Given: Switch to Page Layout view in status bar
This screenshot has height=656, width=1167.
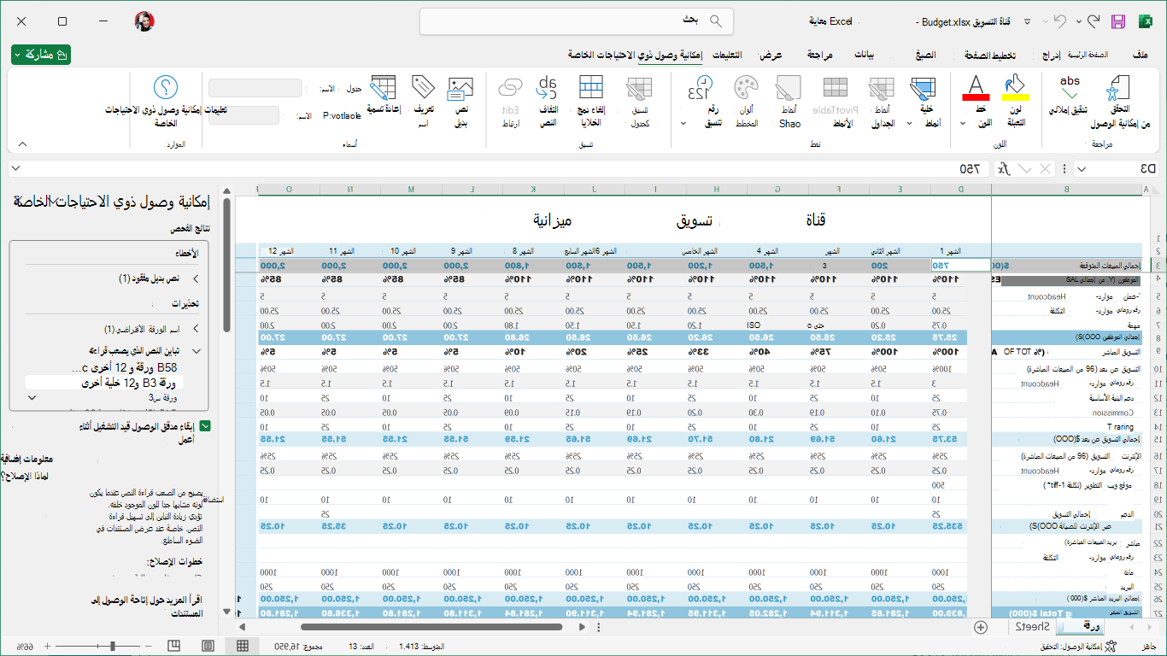Looking at the screenshot, I should 208,646.
